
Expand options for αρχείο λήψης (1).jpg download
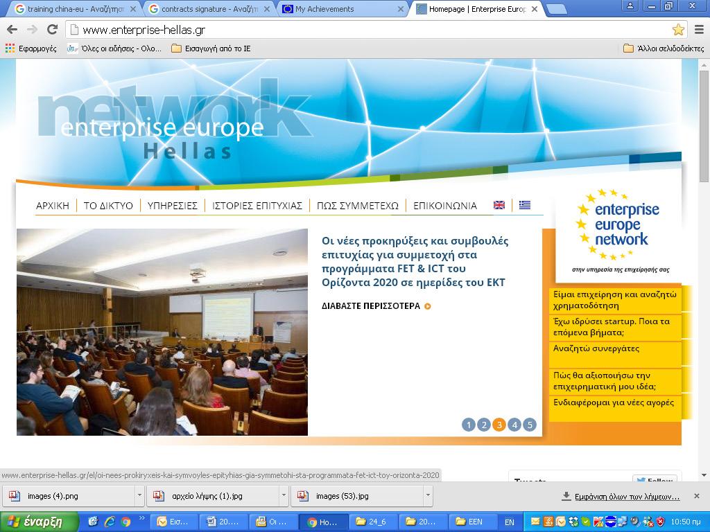(284, 496)
